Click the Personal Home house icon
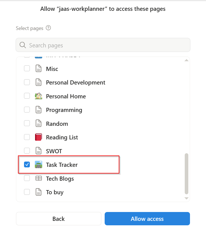The image size is (206, 235). click(x=39, y=96)
